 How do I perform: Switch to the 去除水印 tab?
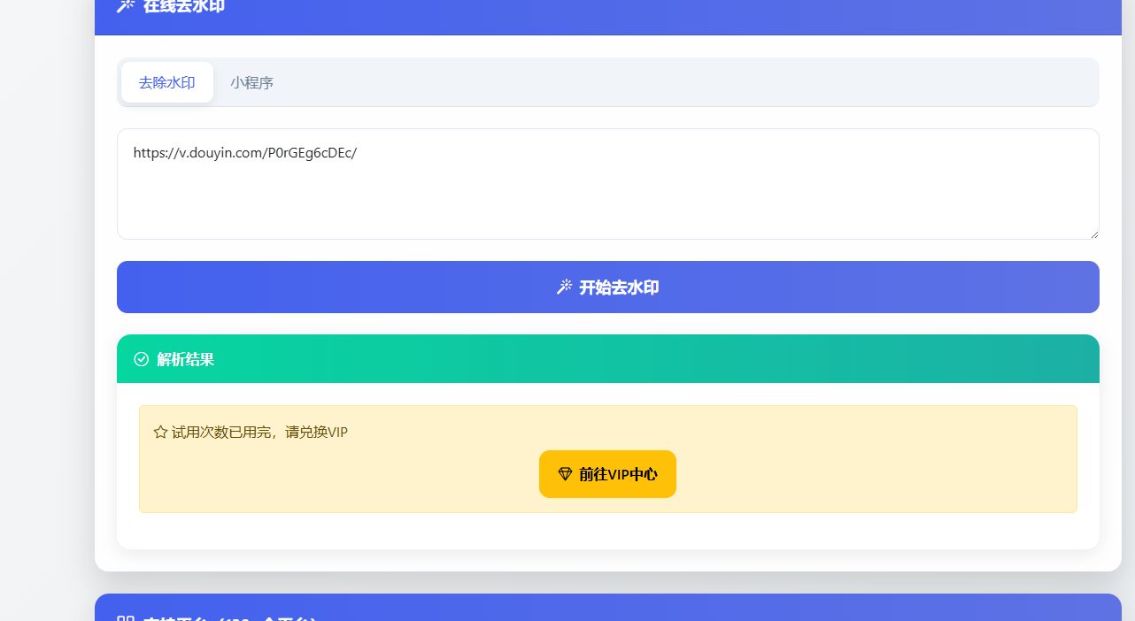tap(167, 82)
